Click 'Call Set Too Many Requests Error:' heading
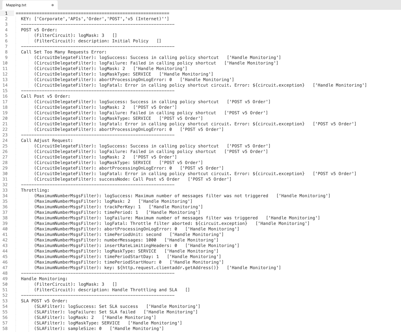Viewport: 401px width, 332px height. pyautogui.click(x=63, y=52)
